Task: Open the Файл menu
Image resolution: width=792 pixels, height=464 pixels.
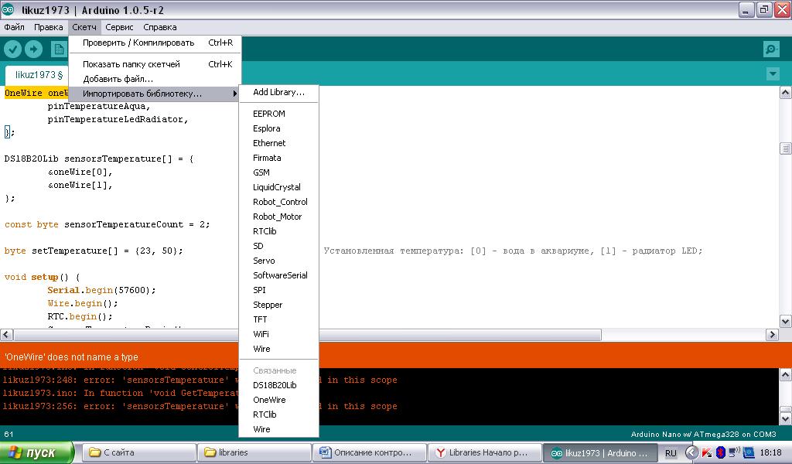Action: coord(14,27)
